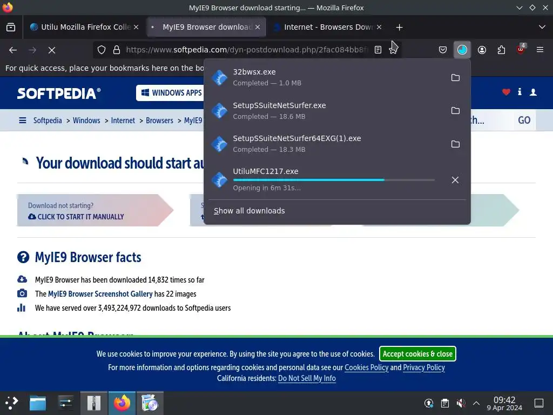Accept cookies & close the banner
Image resolution: width=553 pixels, height=415 pixels.
(x=417, y=354)
